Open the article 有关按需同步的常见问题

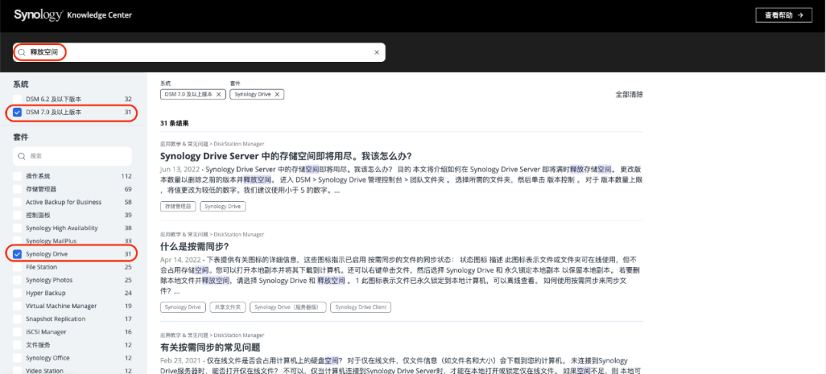(210, 347)
